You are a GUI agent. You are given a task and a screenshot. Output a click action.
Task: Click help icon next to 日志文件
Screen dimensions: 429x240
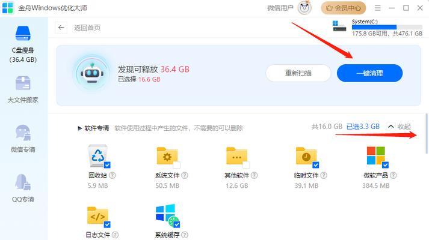pos(115,235)
